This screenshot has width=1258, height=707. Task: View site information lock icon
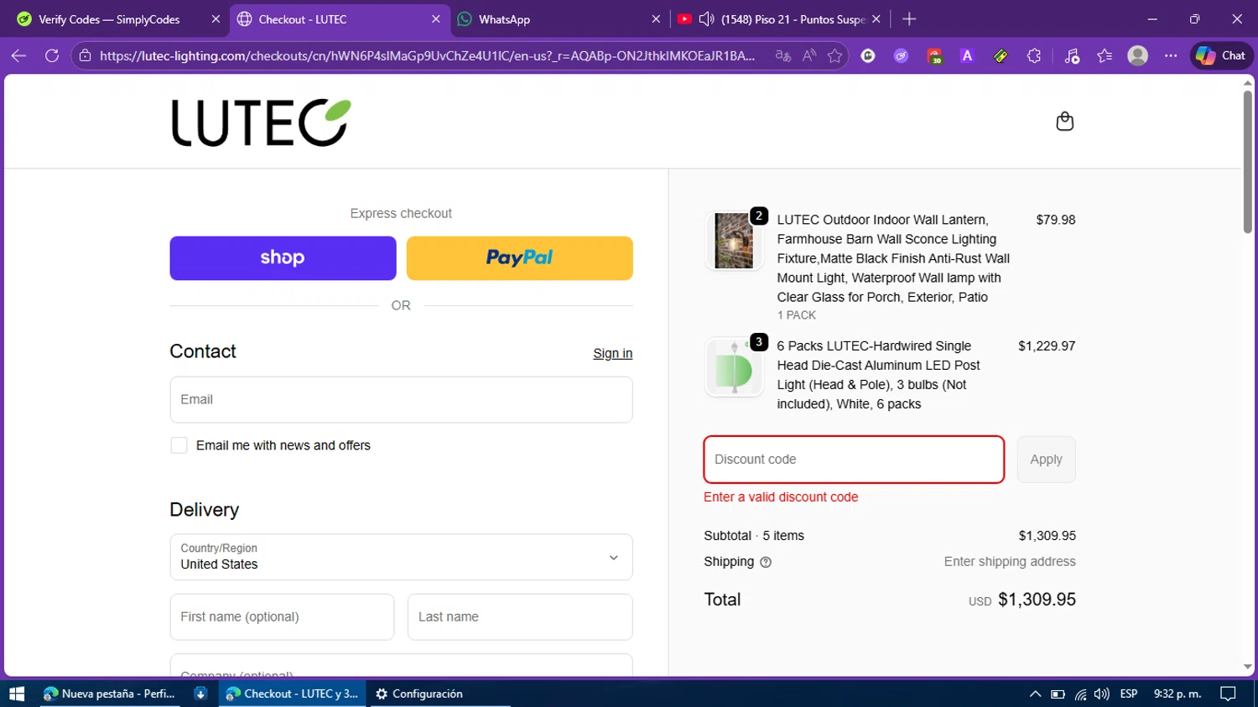(85, 55)
